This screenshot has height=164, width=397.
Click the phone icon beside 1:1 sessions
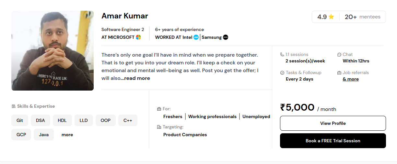point(282,54)
